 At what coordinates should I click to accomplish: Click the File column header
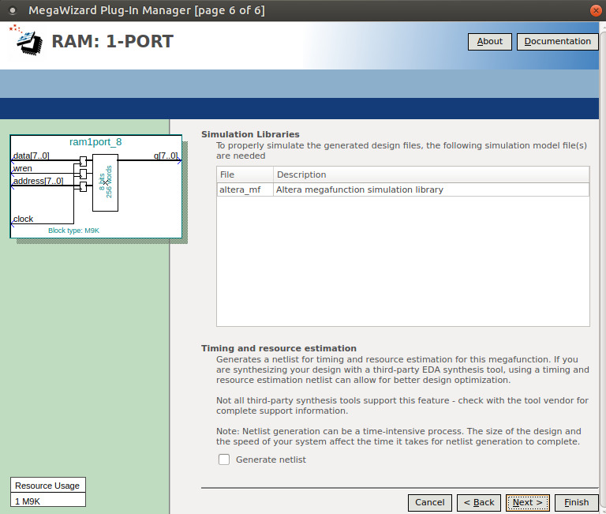click(245, 174)
